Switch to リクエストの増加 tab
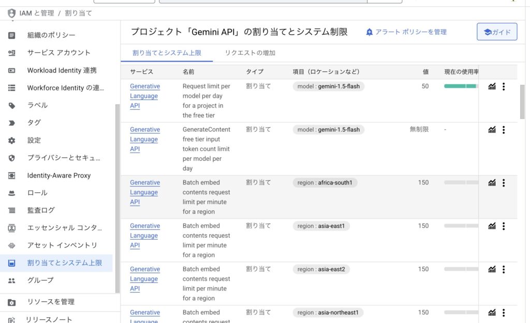This screenshot has width=530, height=323. click(x=250, y=53)
